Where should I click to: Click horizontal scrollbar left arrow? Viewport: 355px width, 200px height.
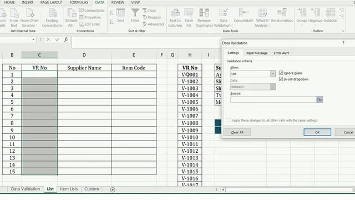click(223, 189)
